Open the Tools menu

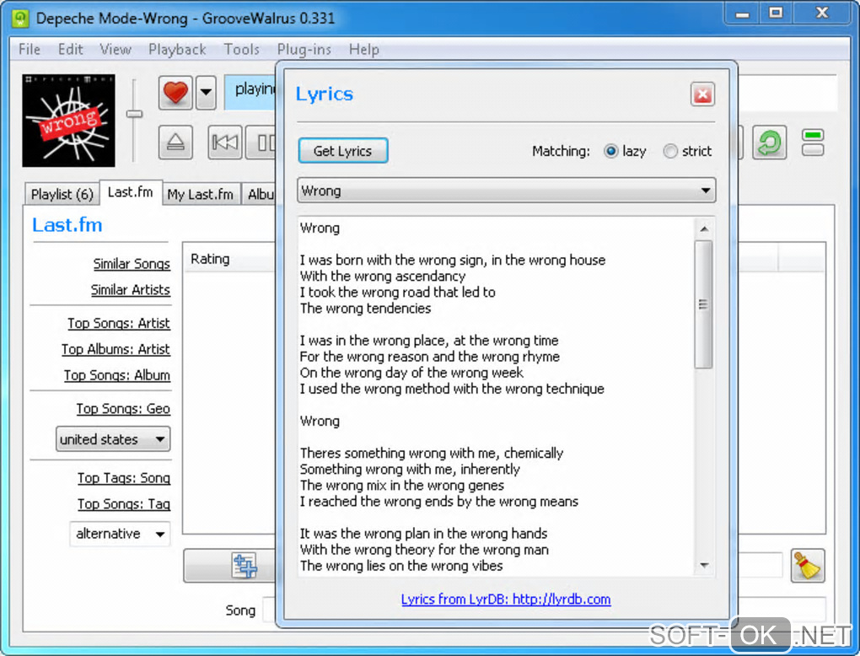point(241,50)
